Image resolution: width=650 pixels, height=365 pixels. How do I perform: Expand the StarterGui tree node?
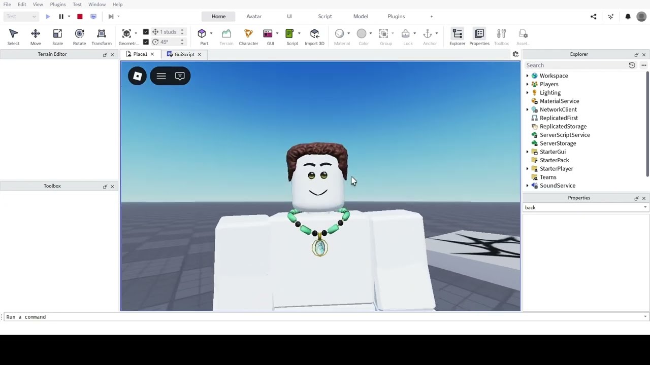coord(527,152)
